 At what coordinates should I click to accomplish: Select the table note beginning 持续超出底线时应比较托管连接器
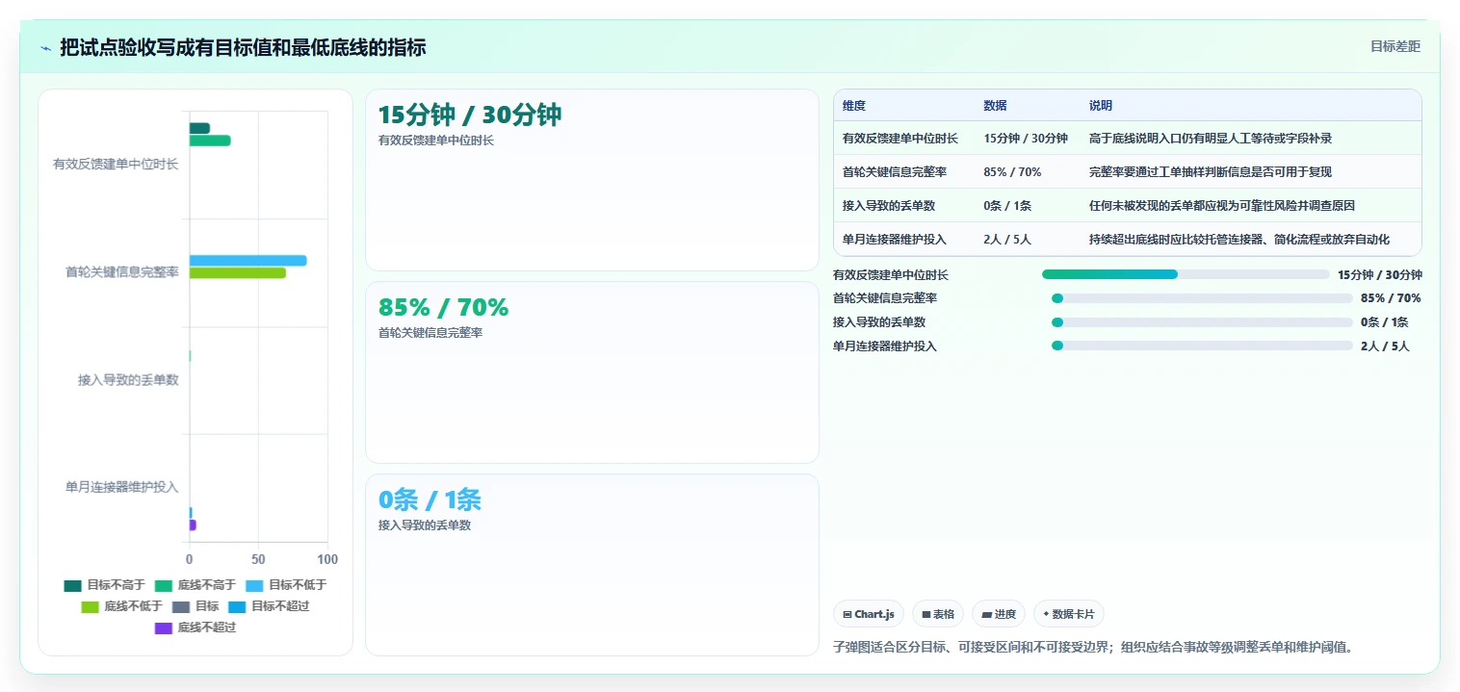[x=1239, y=240]
